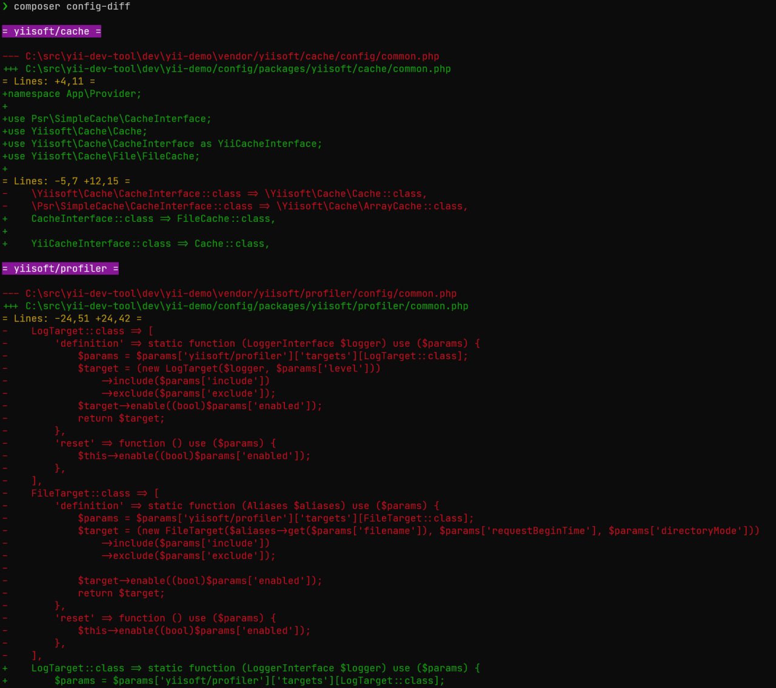
Task: Click the vendor yiisoft/cache common.php path line
Action: [221, 56]
